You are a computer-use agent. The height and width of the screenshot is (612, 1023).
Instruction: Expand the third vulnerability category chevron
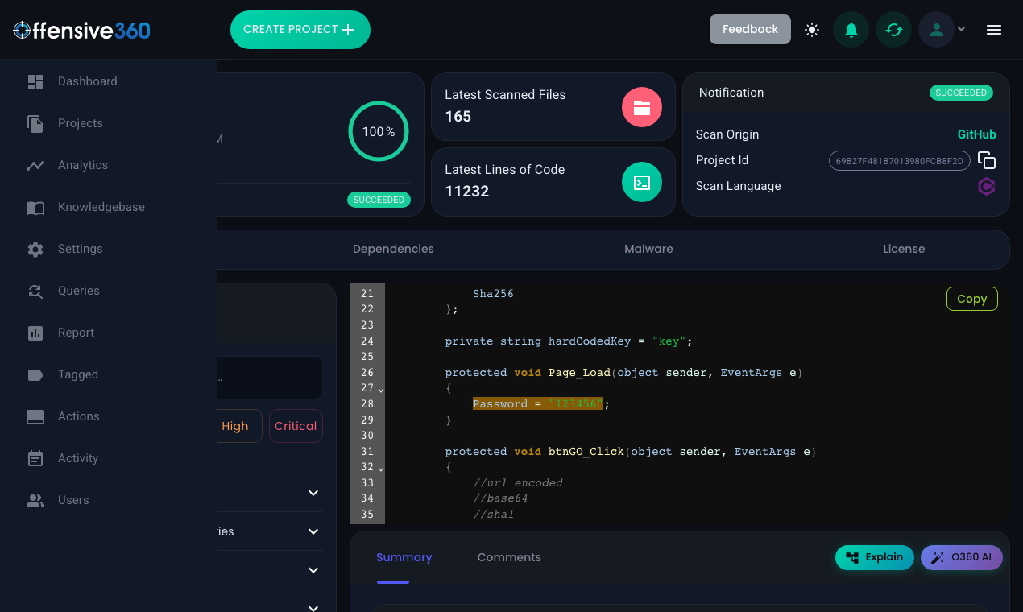tap(313, 570)
